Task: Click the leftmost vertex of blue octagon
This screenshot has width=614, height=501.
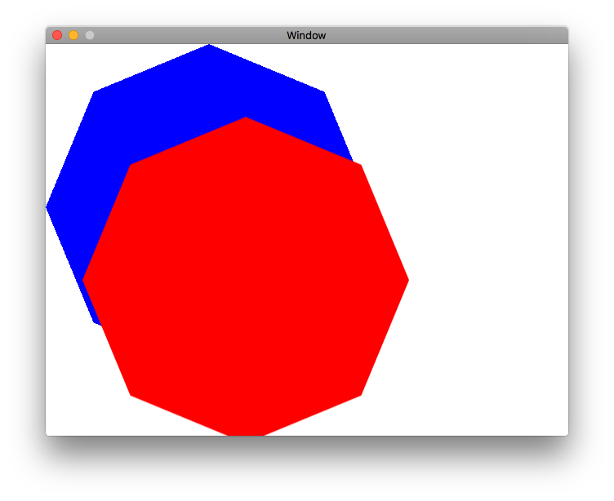Action: tap(47, 207)
